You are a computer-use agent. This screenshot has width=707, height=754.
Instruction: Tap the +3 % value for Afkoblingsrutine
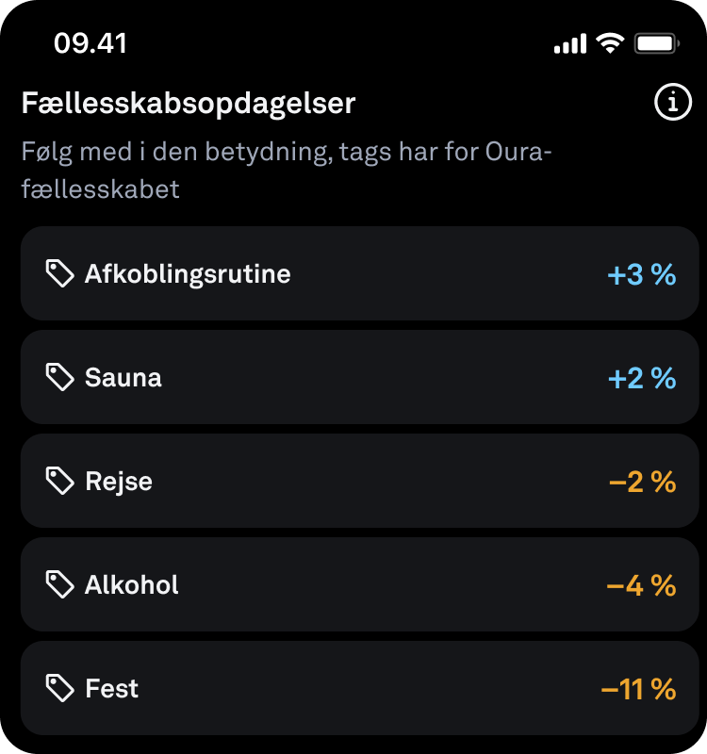point(642,274)
